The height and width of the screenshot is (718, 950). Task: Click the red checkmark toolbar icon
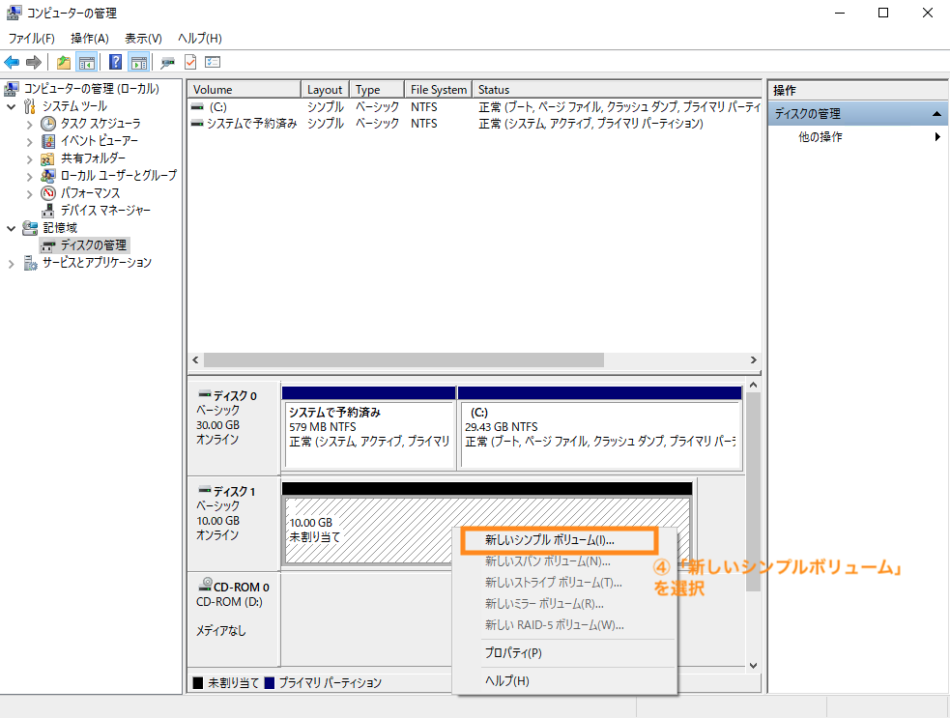coord(190,62)
